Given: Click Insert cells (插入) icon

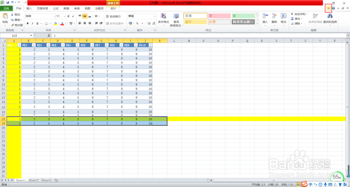Looking at the screenshot, I should (265, 16).
